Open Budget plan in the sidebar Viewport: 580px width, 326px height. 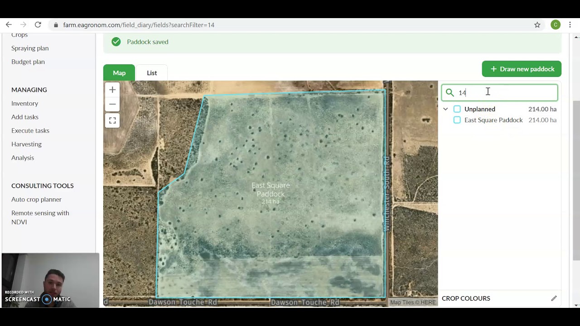[x=28, y=62]
